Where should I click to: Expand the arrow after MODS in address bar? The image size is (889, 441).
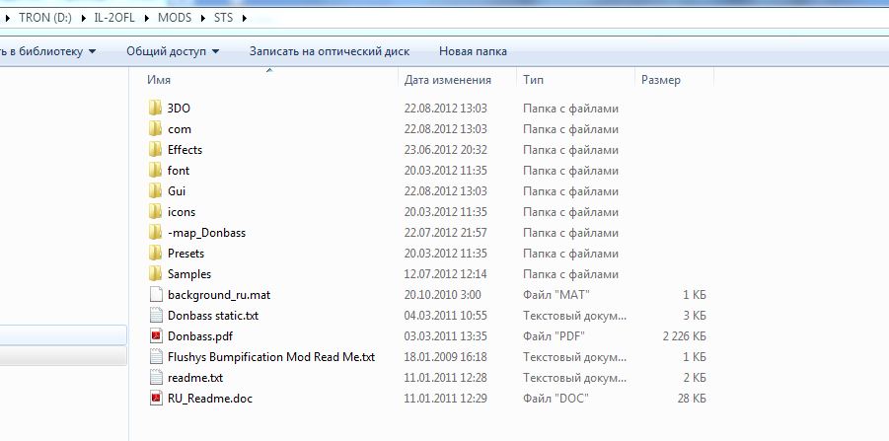pyautogui.click(x=203, y=18)
